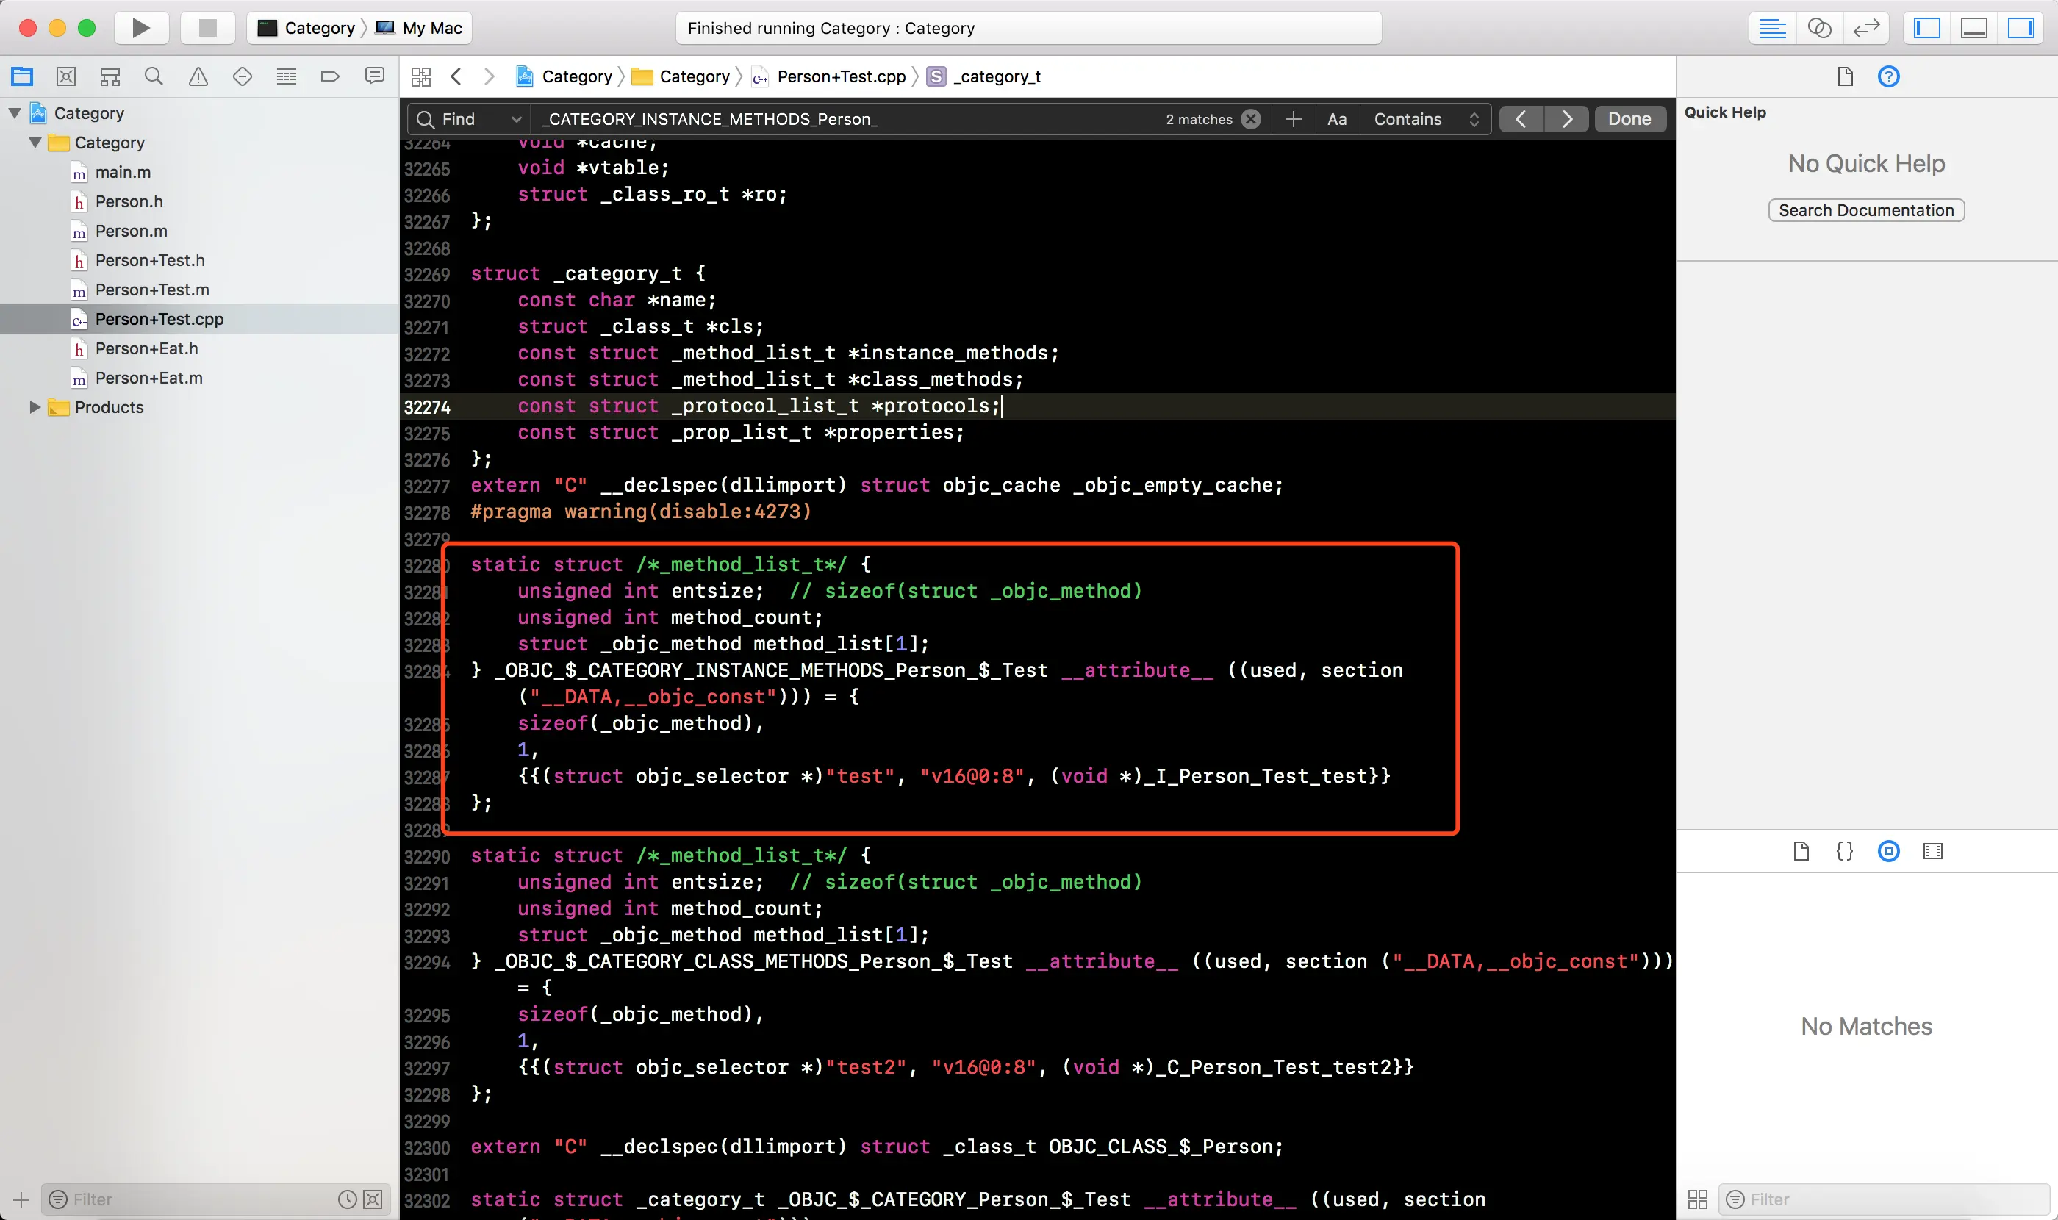Viewport: 2058px width, 1220px height.
Task: Show the issue navigator warning icon
Action: click(x=198, y=76)
